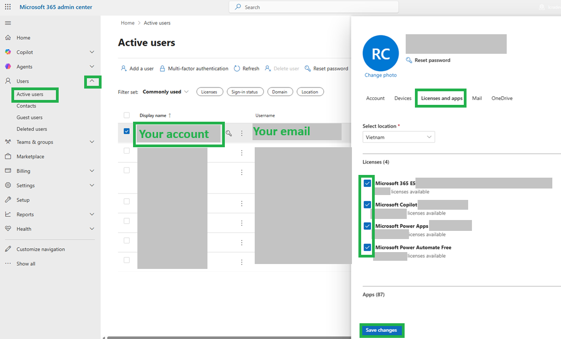Expand the Agents navigation section
The width and height of the screenshot is (561, 339).
click(x=92, y=67)
